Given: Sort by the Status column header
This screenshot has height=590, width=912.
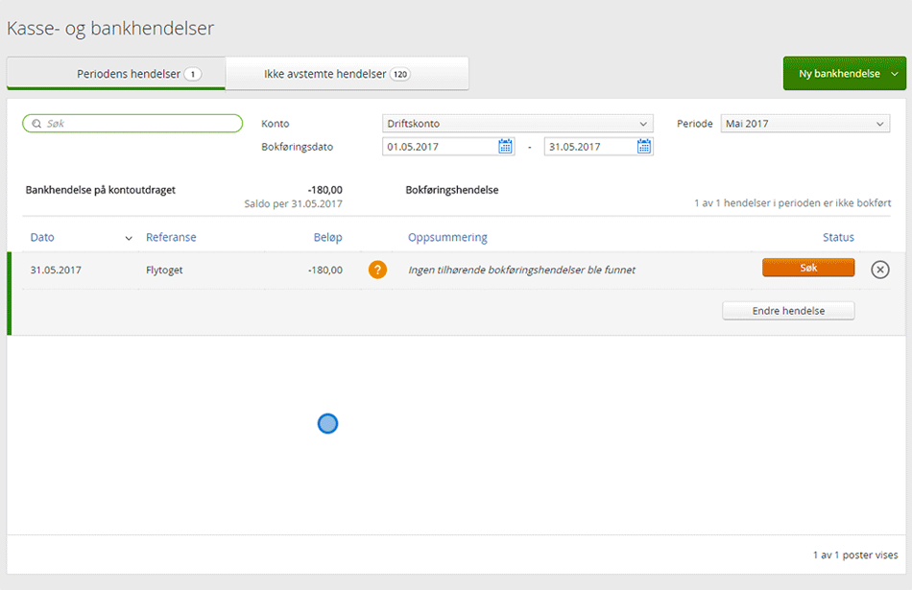Looking at the screenshot, I should [838, 237].
